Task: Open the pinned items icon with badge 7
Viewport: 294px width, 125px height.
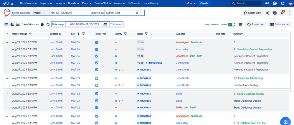Action: coord(282,13)
